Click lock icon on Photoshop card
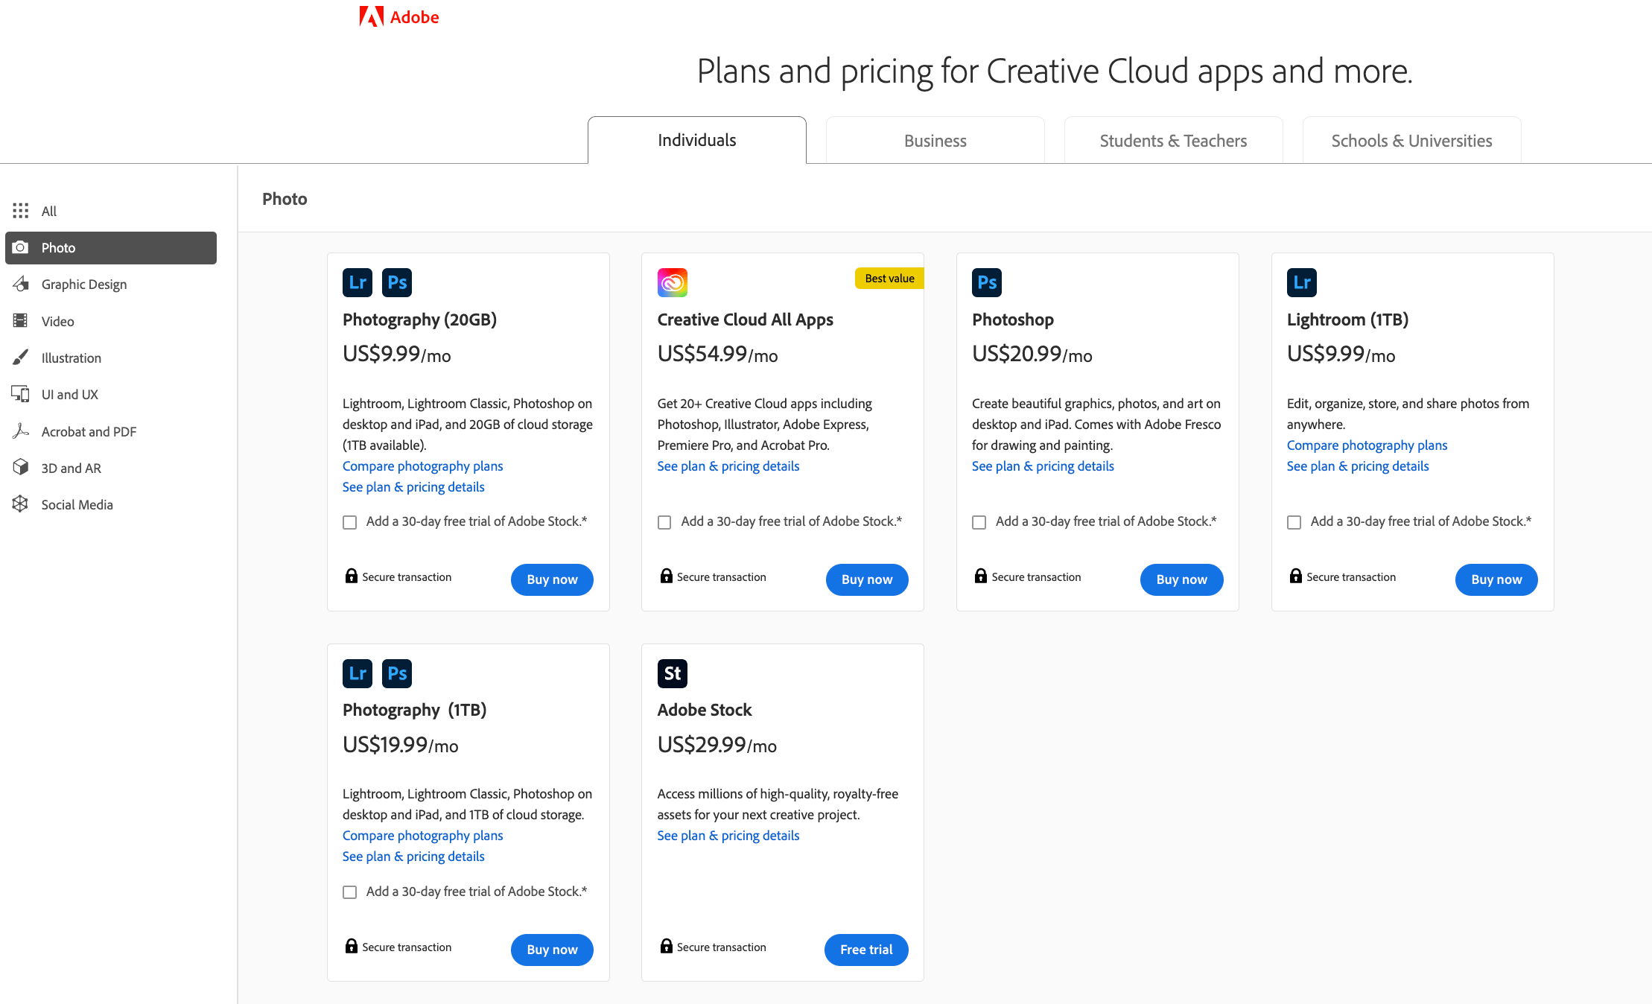1652x1004 pixels. (981, 576)
